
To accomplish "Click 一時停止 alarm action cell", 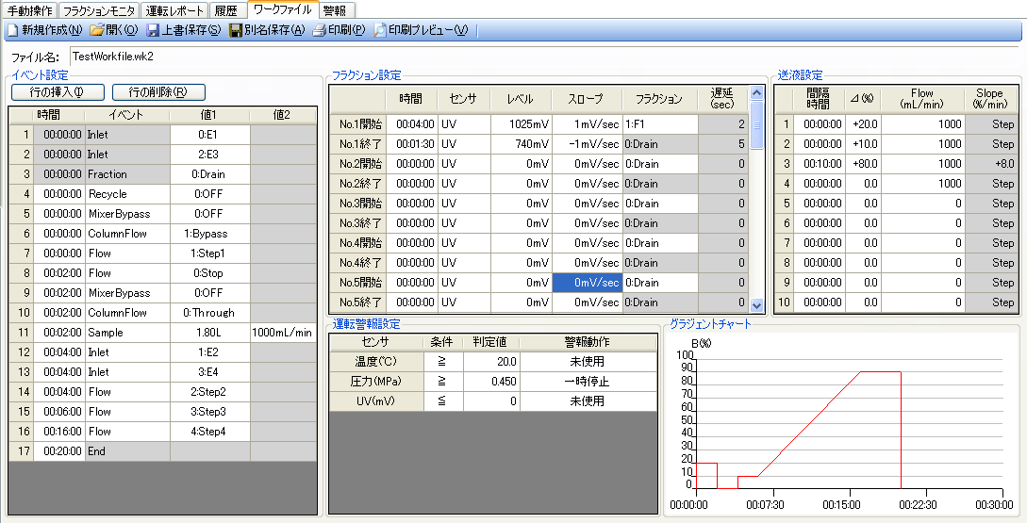I will pyautogui.click(x=588, y=381).
